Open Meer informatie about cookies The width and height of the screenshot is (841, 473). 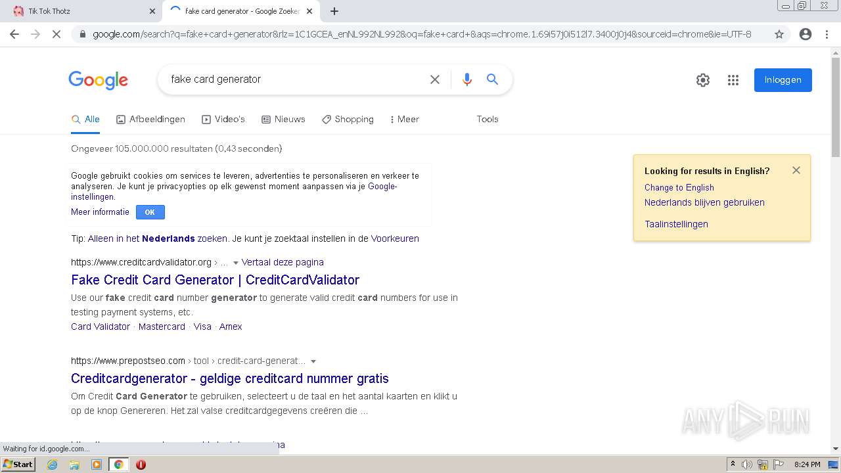pyautogui.click(x=100, y=212)
